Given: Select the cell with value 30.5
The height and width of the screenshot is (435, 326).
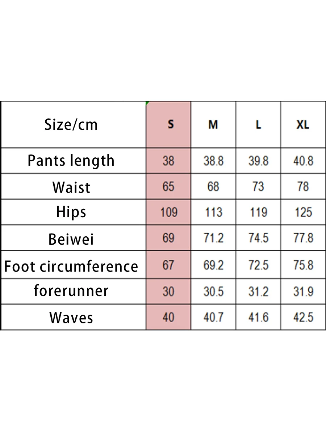Looking at the screenshot, I should point(213,291).
